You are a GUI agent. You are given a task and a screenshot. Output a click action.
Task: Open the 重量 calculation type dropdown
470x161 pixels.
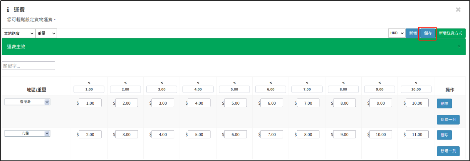46,33
